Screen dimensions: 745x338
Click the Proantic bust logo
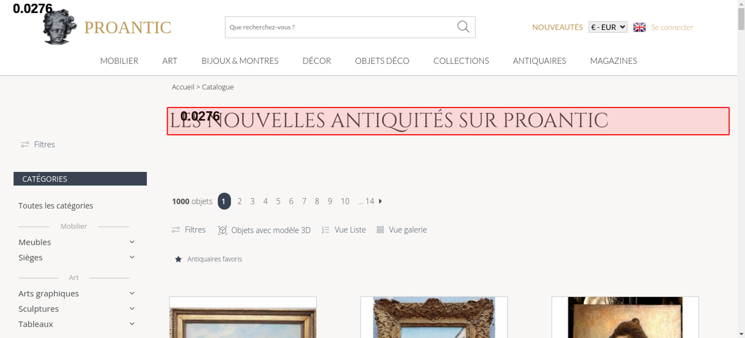coord(60,27)
